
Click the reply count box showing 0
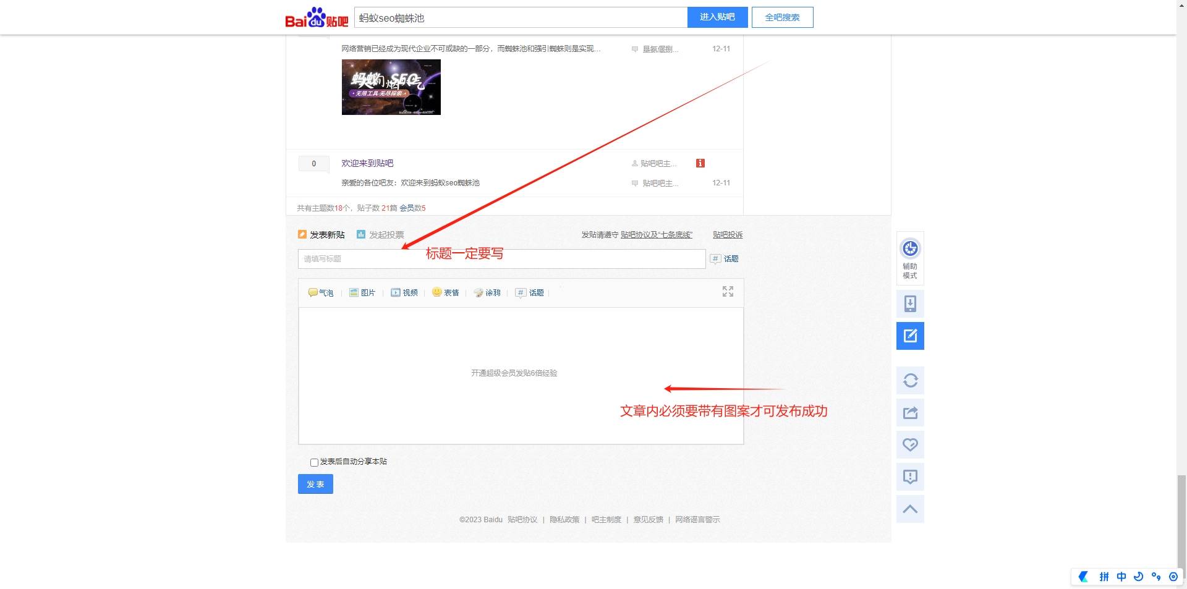tap(313, 164)
